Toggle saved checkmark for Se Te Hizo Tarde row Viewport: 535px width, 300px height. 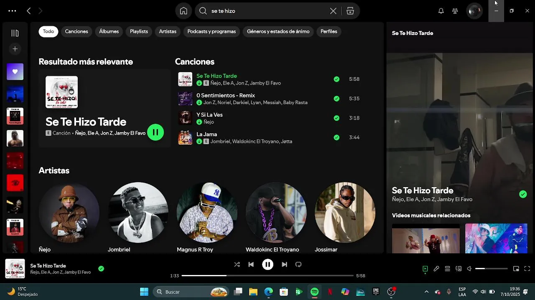[336, 79]
